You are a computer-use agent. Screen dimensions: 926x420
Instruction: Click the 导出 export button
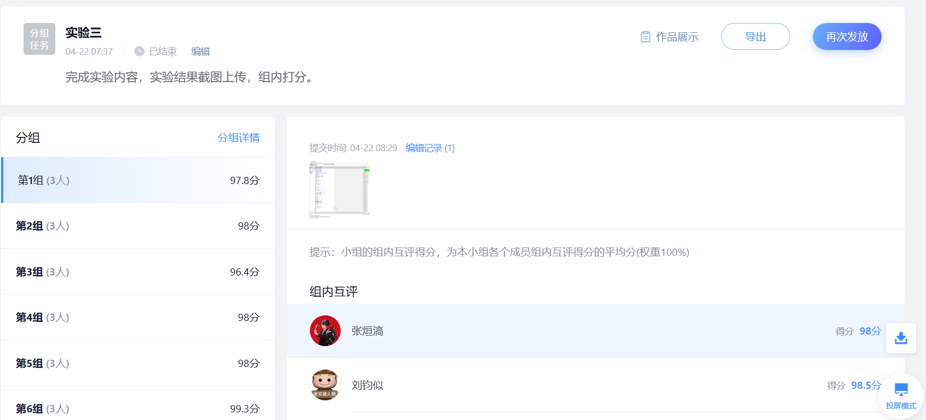[755, 37]
